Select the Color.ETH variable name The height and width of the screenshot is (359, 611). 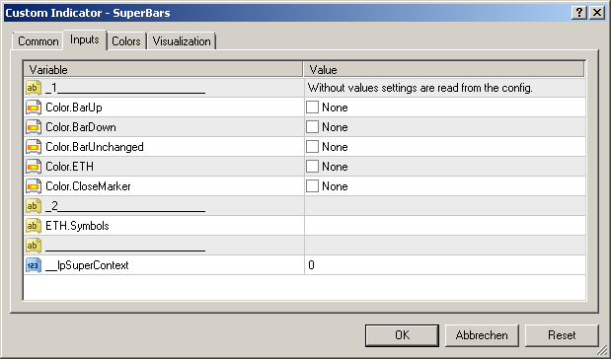point(70,167)
